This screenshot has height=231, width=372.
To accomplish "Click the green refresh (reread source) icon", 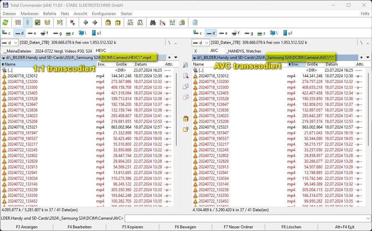I will click(5, 23).
